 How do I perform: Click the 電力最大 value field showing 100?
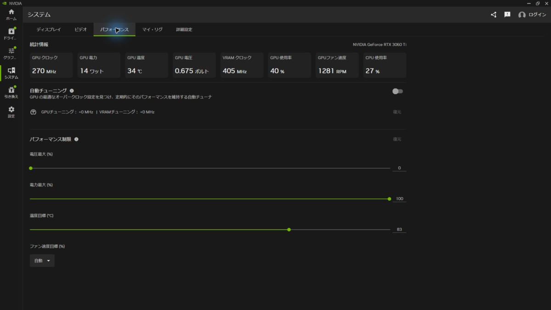pyautogui.click(x=399, y=199)
